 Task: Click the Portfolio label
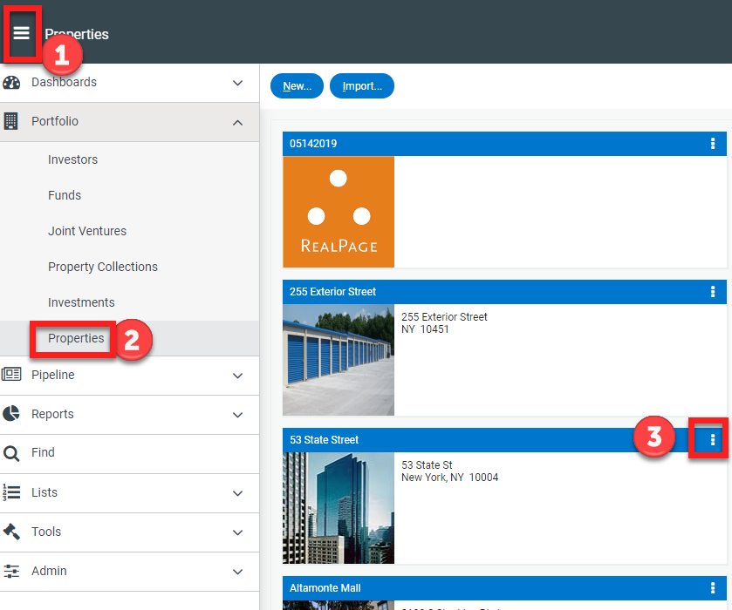[x=55, y=121]
